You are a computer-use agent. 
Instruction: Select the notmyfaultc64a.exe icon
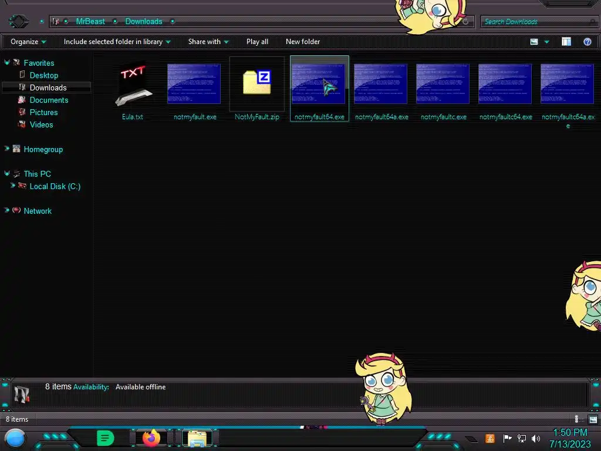[x=567, y=83]
